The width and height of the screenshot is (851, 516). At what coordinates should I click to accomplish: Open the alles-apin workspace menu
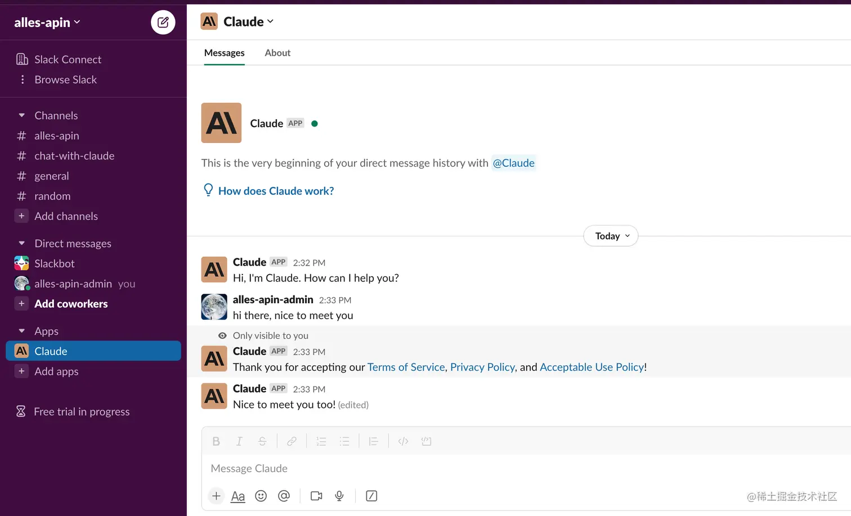(x=47, y=23)
